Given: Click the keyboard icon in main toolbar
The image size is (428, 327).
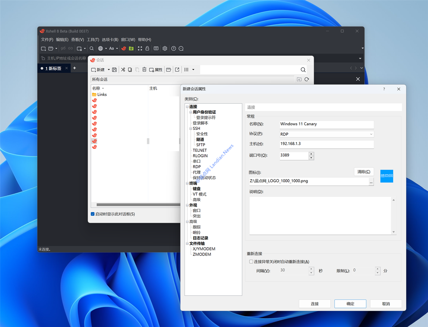Looking at the screenshot, I should point(156,48).
